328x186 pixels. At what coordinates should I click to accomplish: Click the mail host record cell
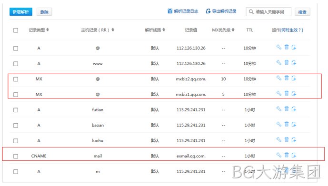(98, 156)
